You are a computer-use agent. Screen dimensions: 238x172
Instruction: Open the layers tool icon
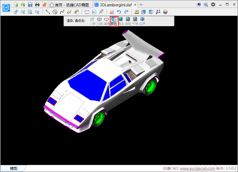(x=137, y=12)
